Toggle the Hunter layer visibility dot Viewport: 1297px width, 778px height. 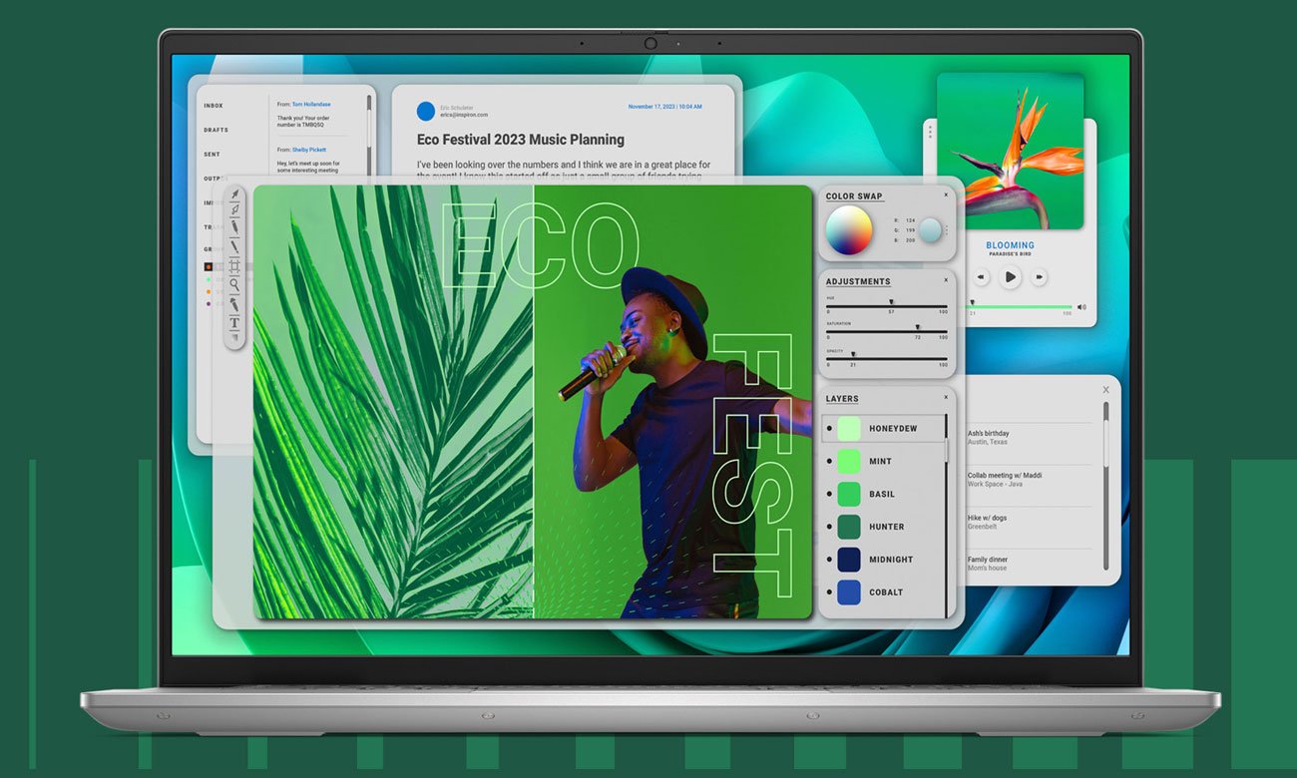(829, 527)
